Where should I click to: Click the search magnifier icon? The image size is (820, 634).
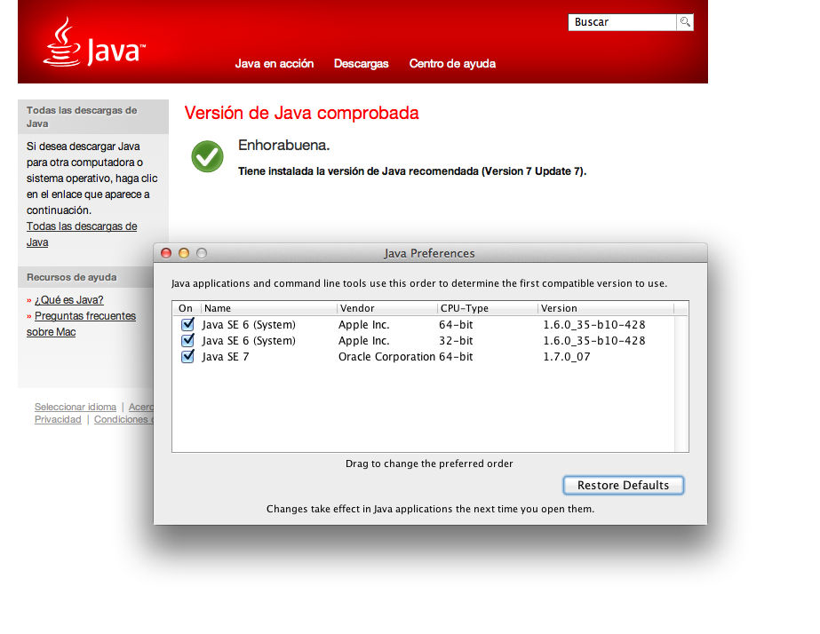click(685, 22)
